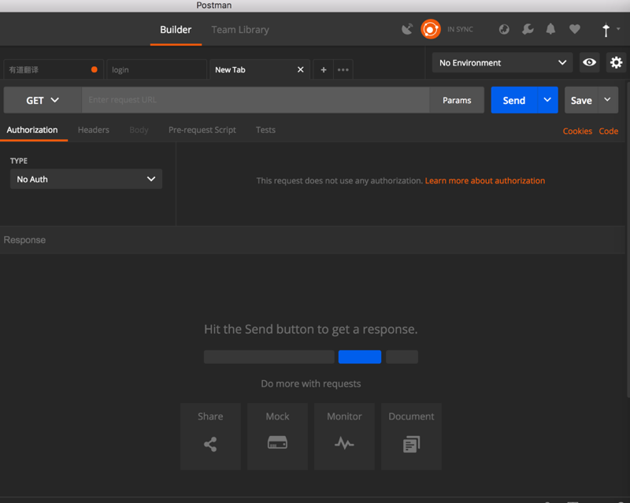Image resolution: width=630 pixels, height=503 pixels.
Task: Expand the Send button dropdown arrow
Action: tap(547, 100)
